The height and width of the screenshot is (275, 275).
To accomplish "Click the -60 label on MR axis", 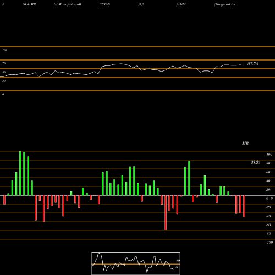I will (268, 225).
